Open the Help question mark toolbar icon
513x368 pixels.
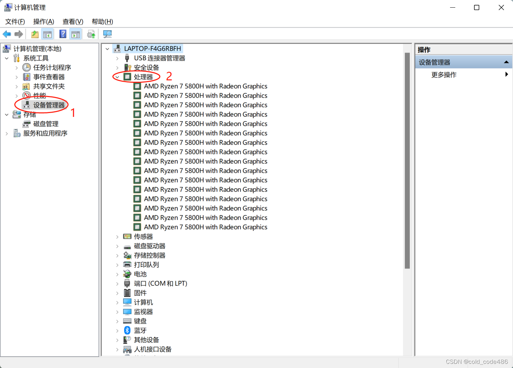(x=63, y=34)
